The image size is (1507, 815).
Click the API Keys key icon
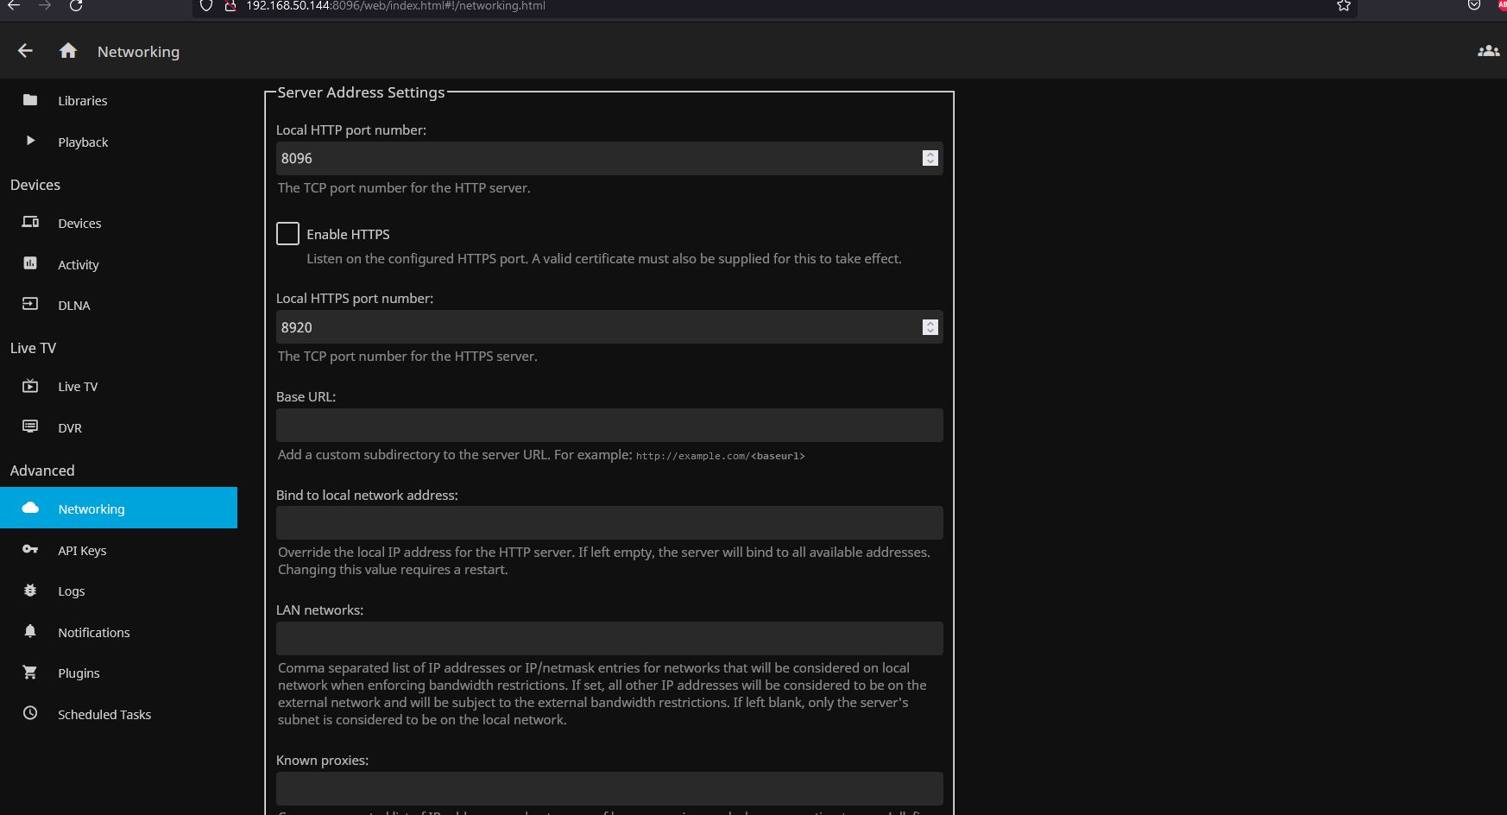[x=30, y=550]
